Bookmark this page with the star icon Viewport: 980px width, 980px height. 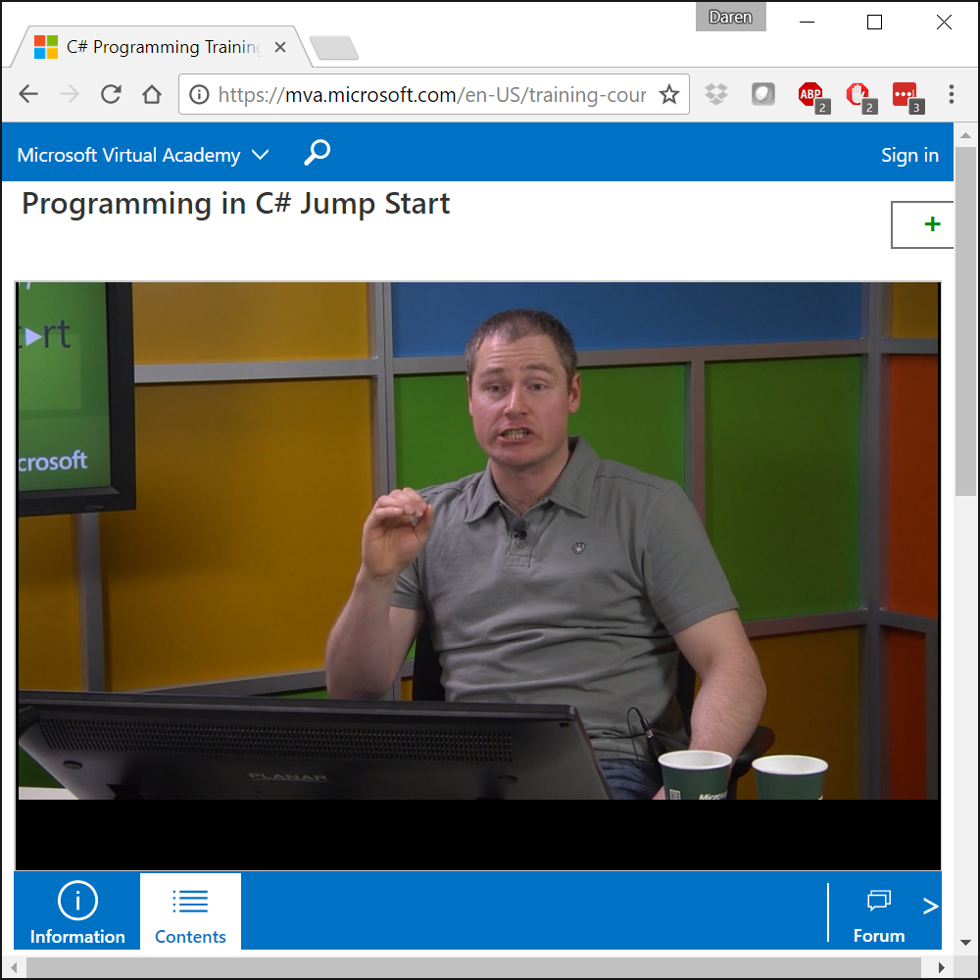point(669,94)
